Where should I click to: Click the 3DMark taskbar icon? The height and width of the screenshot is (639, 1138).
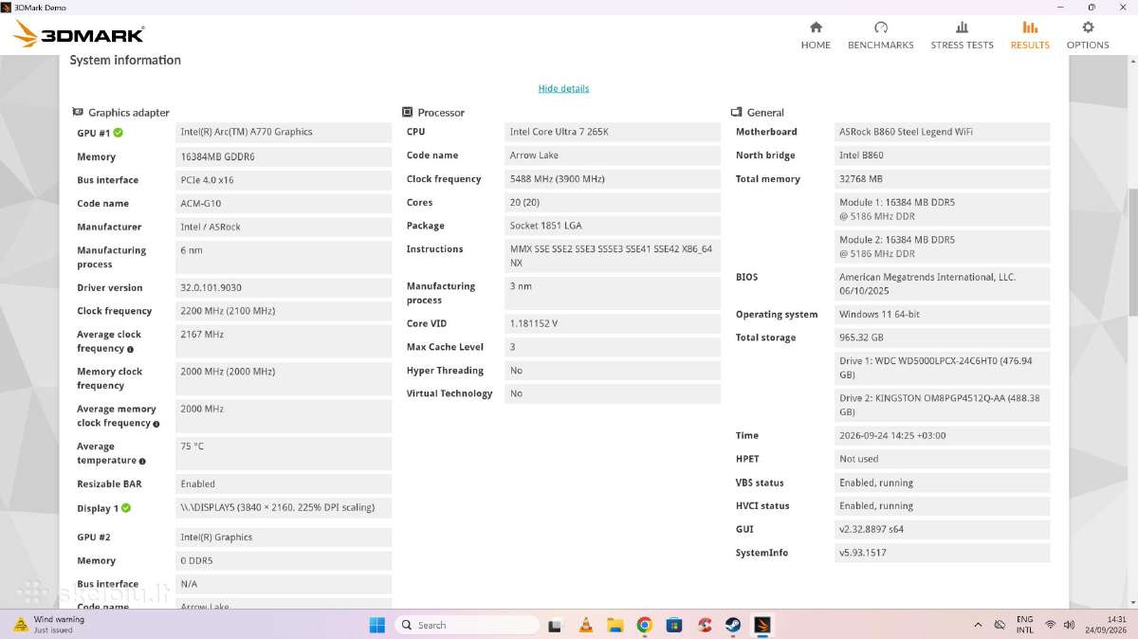coord(762,625)
